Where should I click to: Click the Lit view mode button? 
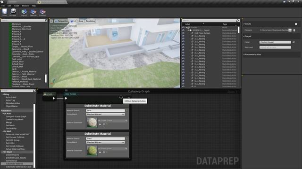tap(73, 21)
